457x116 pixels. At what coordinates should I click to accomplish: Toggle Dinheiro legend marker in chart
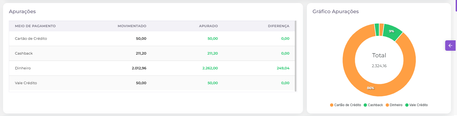pyautogui.click(x=387, y=105)
